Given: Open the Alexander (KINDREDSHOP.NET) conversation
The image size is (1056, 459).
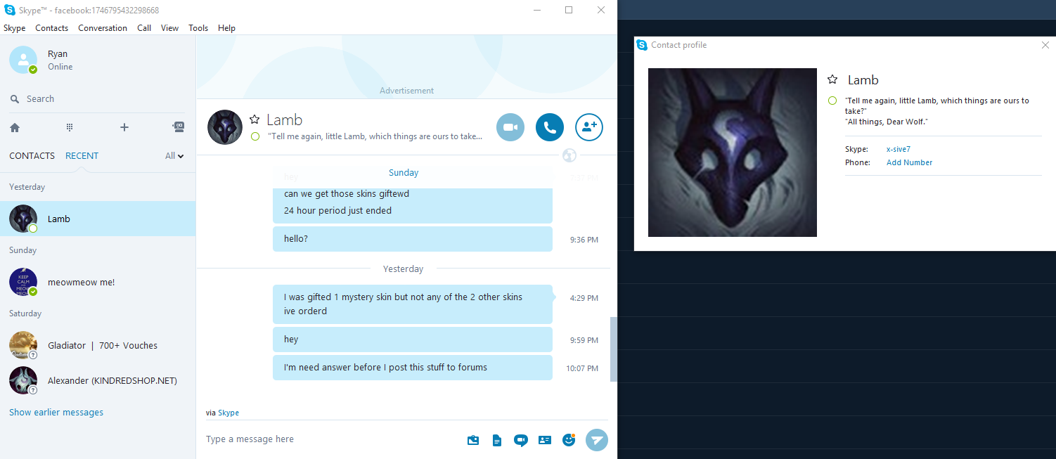Looking at the screenshot, I should 98,380.
